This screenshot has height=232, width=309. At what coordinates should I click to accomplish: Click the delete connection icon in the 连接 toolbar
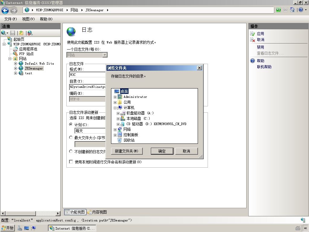(x=30, y=33)
